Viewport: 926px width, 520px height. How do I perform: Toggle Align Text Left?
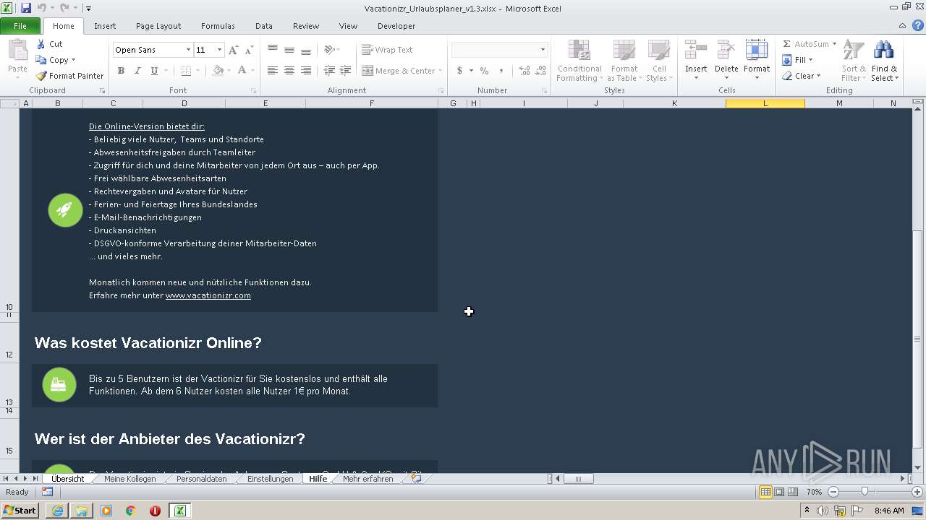272,71
